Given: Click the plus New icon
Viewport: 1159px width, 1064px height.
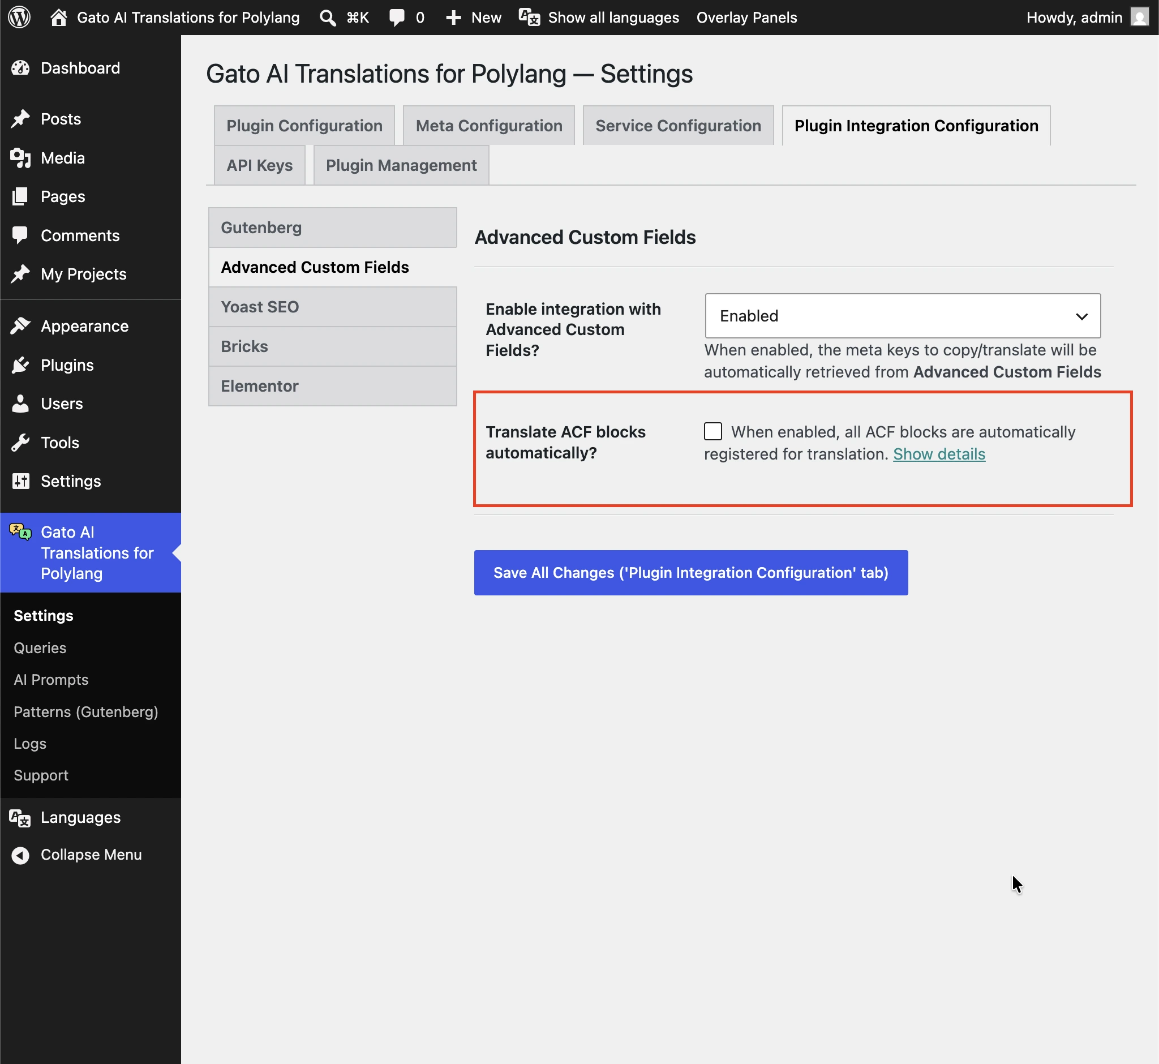Looking at the screenshot, I should tap(454, 18).
